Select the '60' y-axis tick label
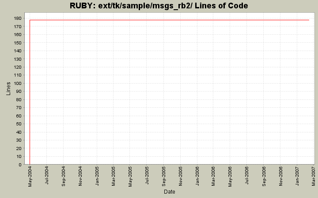This screenshot has width=318, height=198. (19, 116)
